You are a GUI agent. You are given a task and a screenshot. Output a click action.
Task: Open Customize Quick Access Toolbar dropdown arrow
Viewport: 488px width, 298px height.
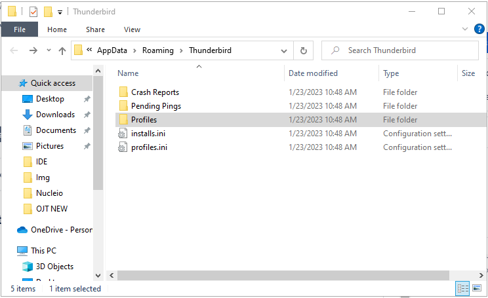[60, 12]
